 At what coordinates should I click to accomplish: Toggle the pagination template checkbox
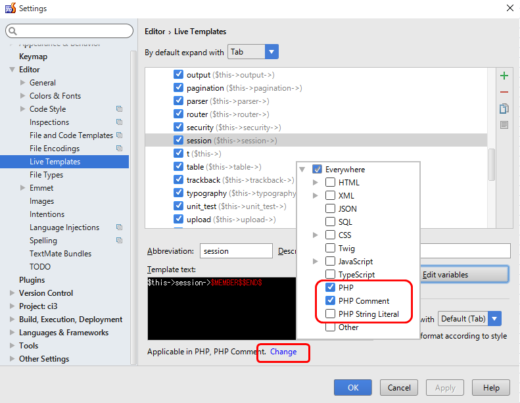(x=178, y=87)
